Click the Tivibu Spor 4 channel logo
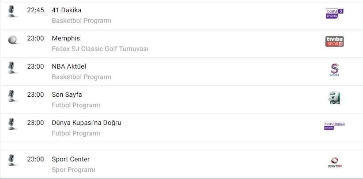 click(334, 41)
